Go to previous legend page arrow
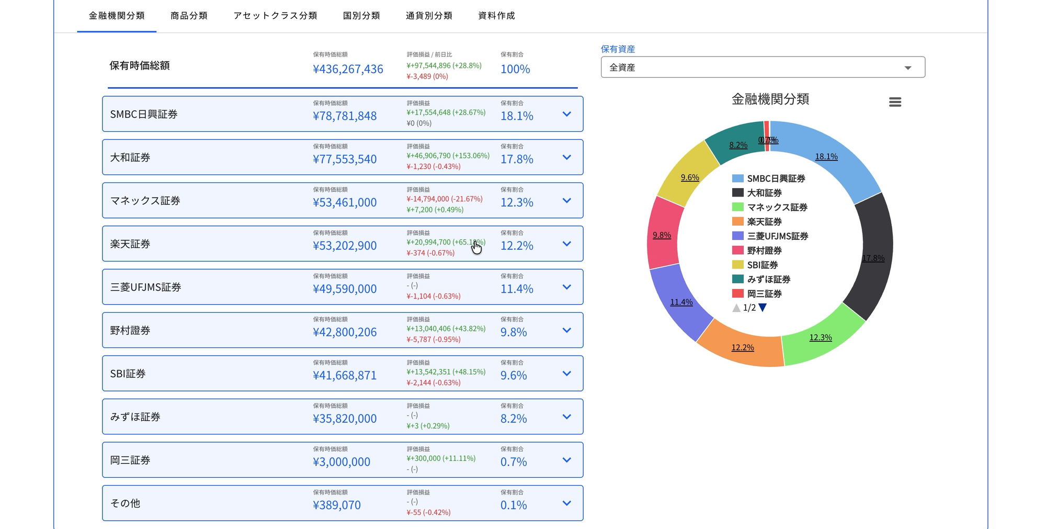Screen dimensions: 1046x529 click(x=736, y=308)
